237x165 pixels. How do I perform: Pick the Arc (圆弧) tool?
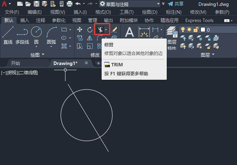51,36
